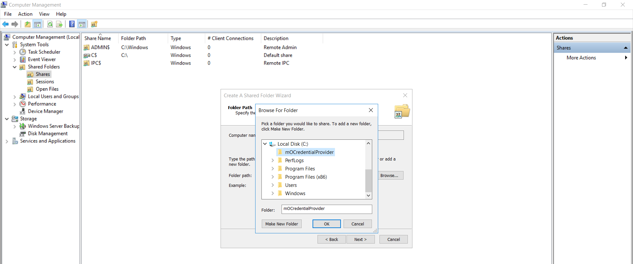Click the Performance icon in tree
This screenshot has height=264, width=633.
tap(23, 104)
